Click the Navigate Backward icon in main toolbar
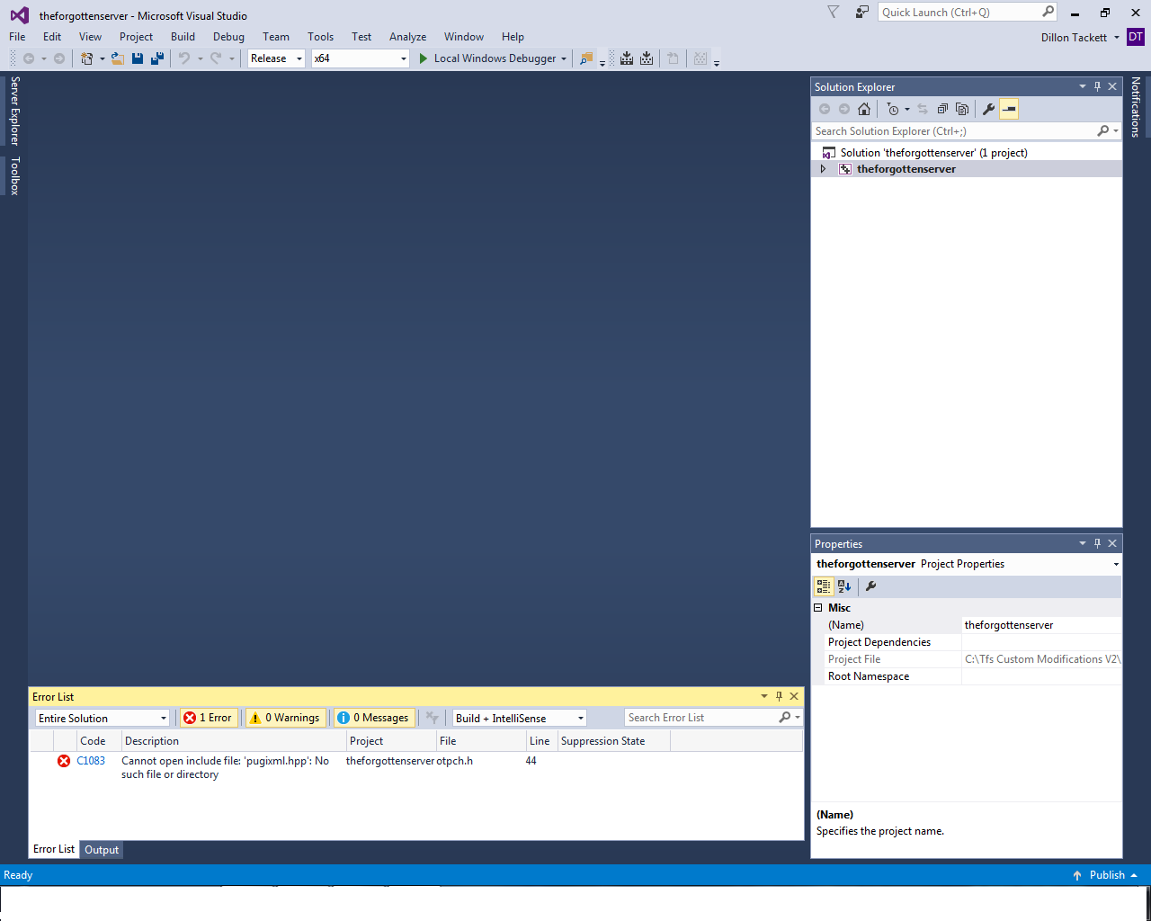The height and width of the screenshot is (921, 1151). pos(29,58)
